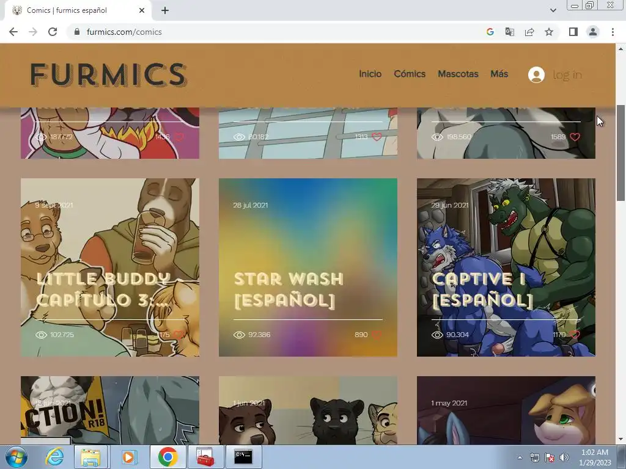Open Star Wash [Español] title
This screenshot has width=626, height=469.
tap(289, 289)
